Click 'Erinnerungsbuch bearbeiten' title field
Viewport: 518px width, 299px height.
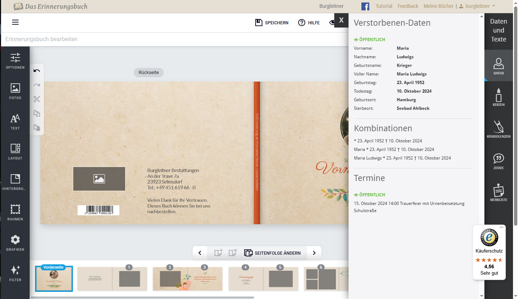(41, 39)
